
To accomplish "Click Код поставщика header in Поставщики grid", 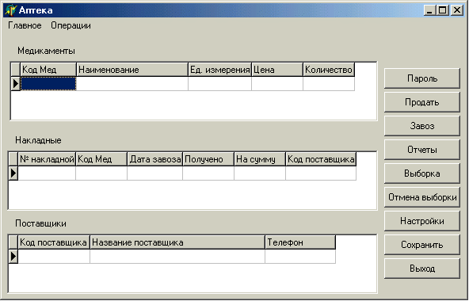I will coord(54,242).
